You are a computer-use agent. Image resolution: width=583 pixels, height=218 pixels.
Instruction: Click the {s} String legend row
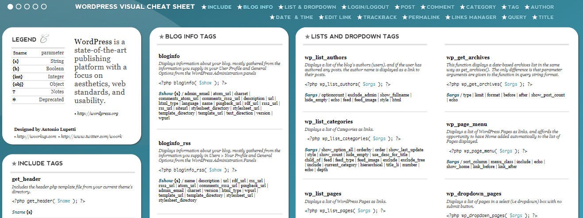[38, 61]
